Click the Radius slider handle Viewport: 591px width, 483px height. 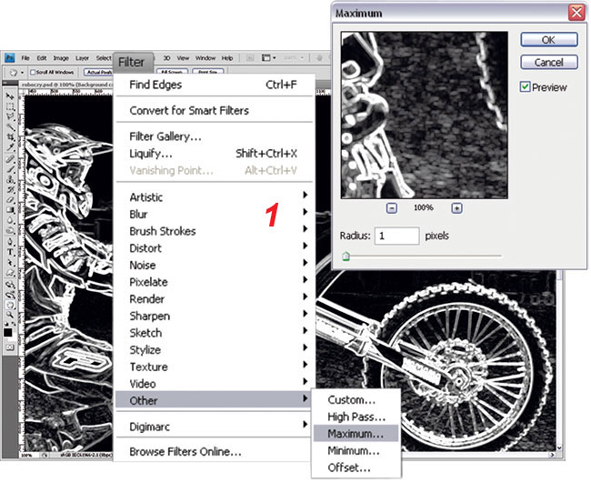click(346, 257)
